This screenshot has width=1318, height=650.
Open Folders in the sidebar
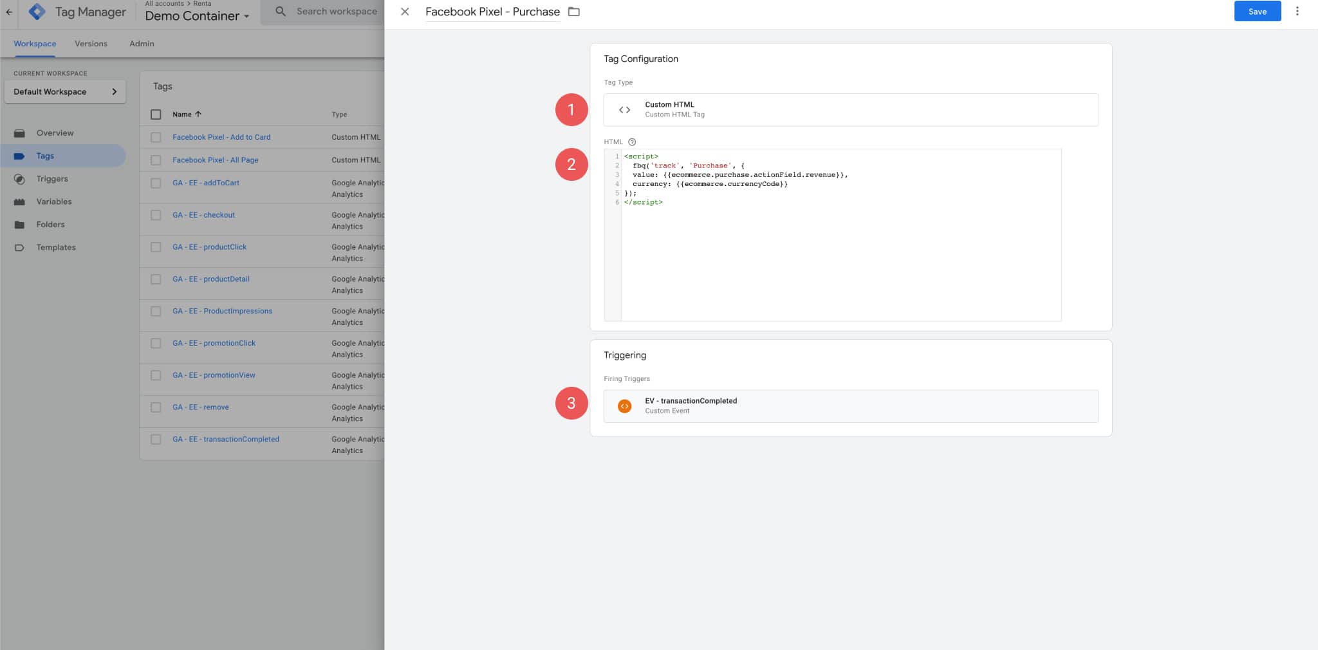[x=50, y=225]
